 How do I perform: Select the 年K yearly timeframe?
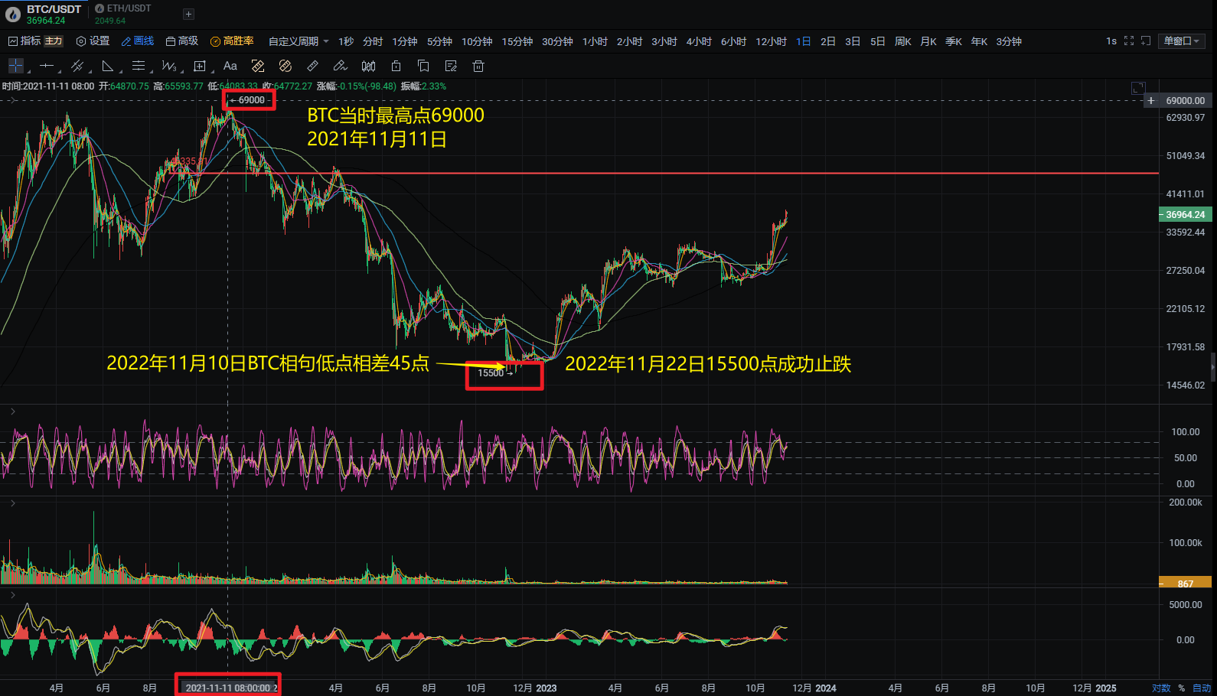click(979, 41)
